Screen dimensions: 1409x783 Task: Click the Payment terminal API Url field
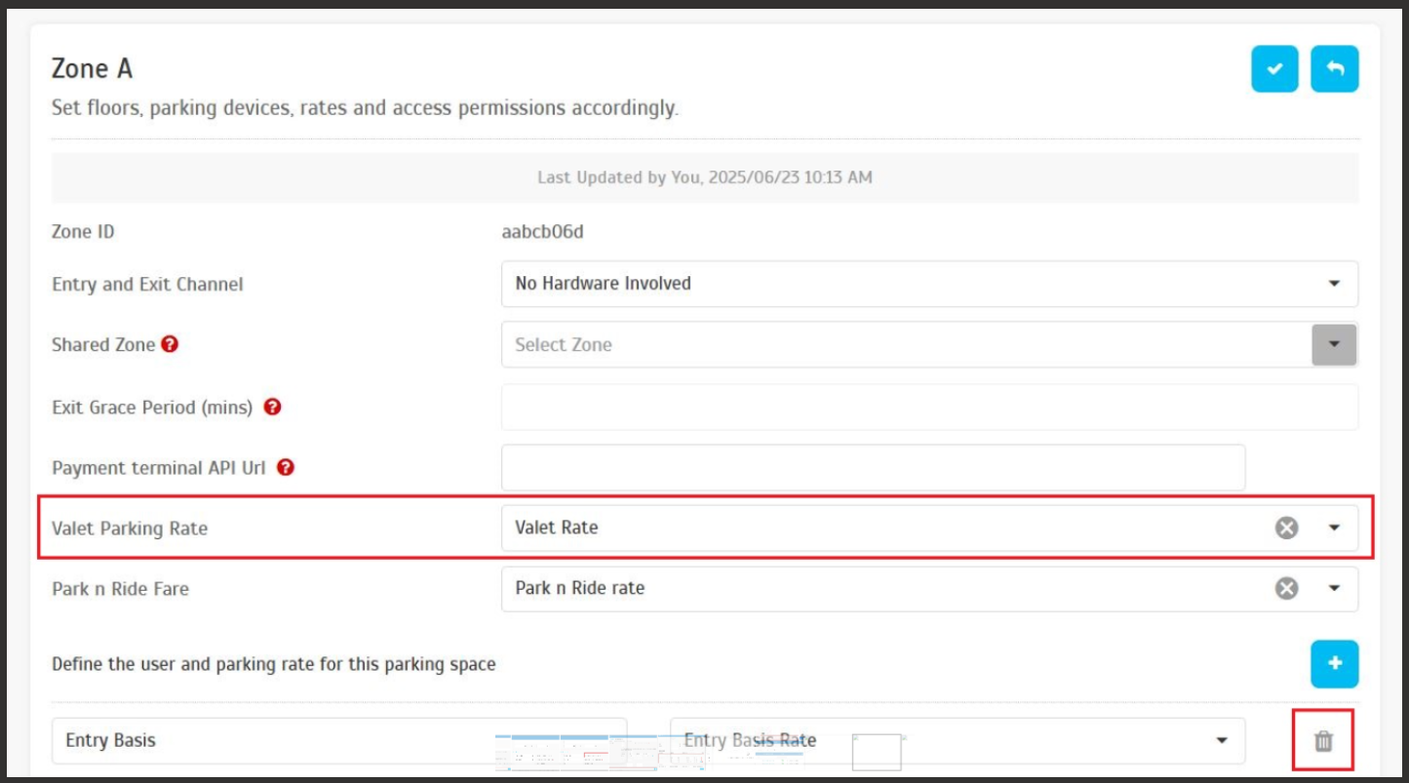(873, 468)
